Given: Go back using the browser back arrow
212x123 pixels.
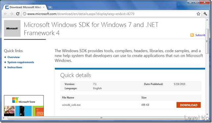Looking at the screenshot, I should tap(5, 14).
